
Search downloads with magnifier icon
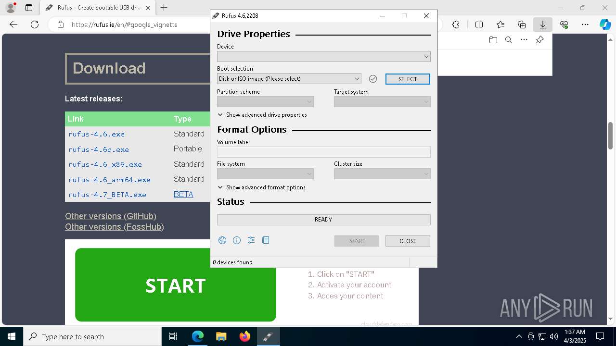[x=509, y=40]
